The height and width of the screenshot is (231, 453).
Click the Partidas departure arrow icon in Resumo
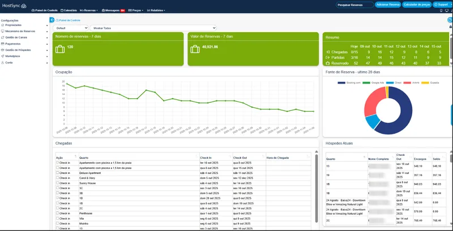(328, 58)
